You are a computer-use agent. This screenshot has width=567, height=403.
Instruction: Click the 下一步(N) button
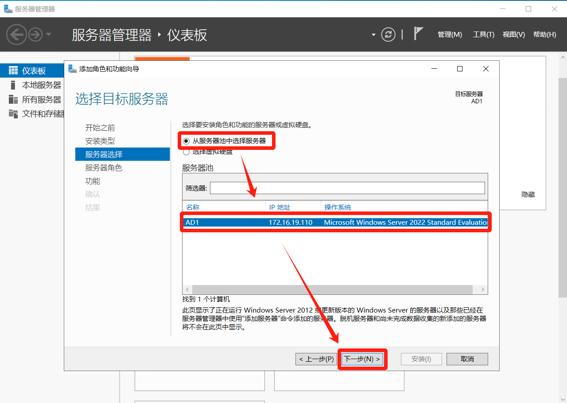pyautogui.click(x=362, y=359)
